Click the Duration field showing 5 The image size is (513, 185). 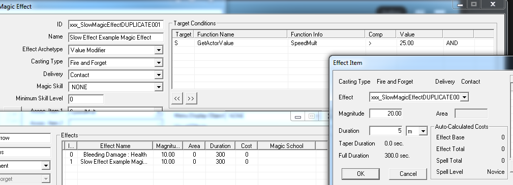point(386,131)
